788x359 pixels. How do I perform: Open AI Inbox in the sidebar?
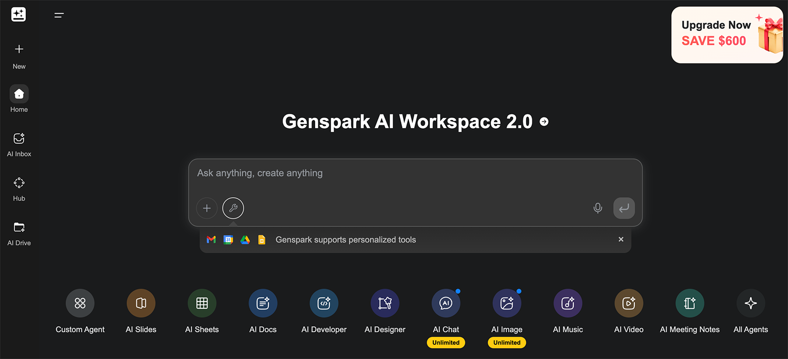pyautogui.click(x=19, y=145)
